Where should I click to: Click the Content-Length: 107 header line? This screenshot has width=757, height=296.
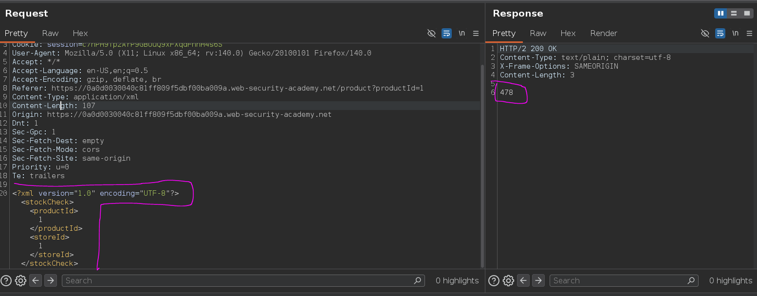[x=54, y=106]
